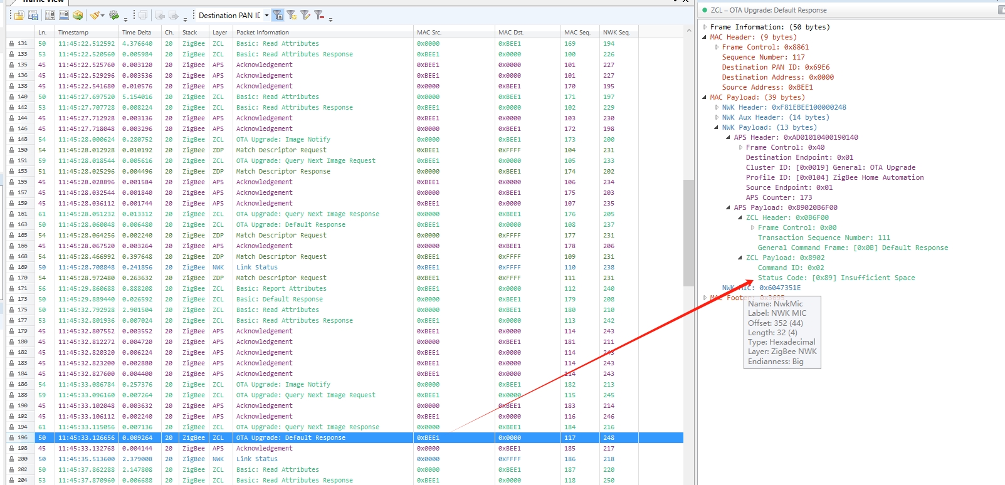The width and height of the screenshot is (1005, 485).
Task: Click the Timestamp column header
Action: tap(87, 32)
